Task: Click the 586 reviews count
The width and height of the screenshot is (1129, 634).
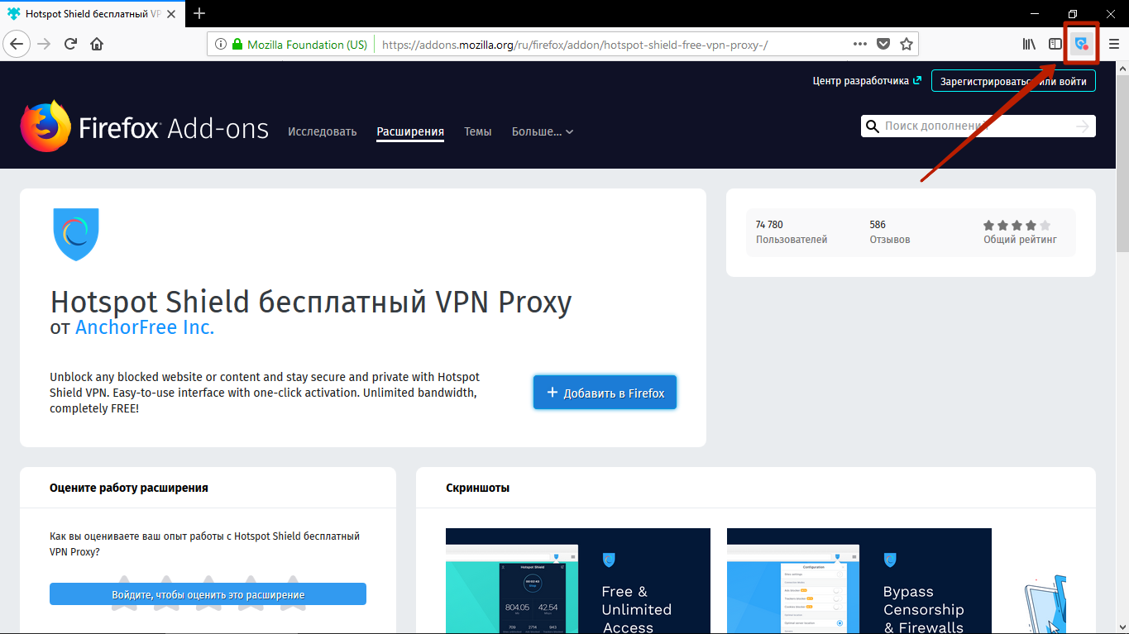Action: click(878, 225)
